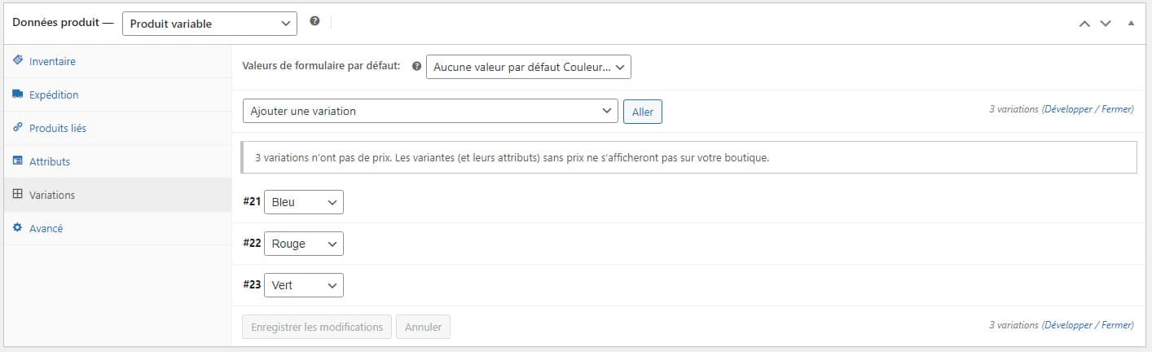Click the Avancé gear icon
The width and height of the screenshot is (1152, 352).
(x=18, y=228)
